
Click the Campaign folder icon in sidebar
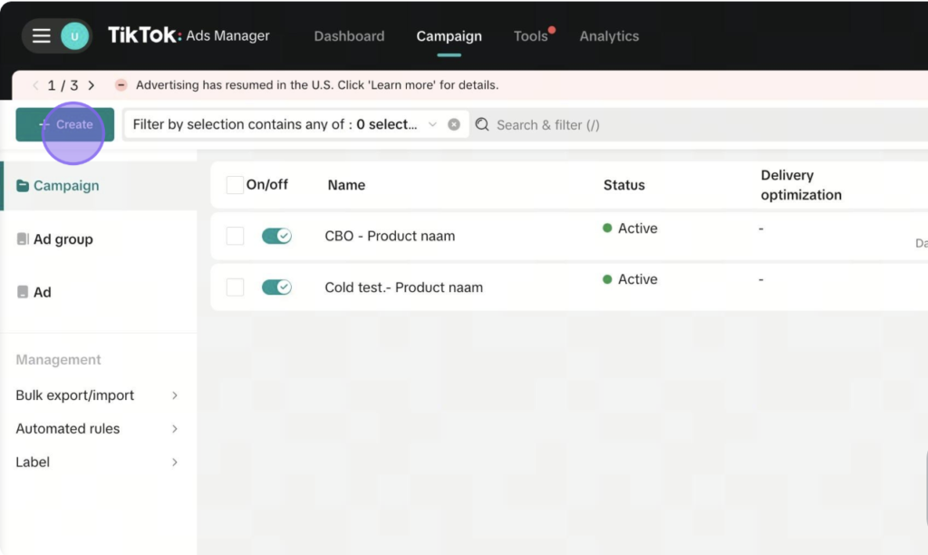(x=23, y=186)
